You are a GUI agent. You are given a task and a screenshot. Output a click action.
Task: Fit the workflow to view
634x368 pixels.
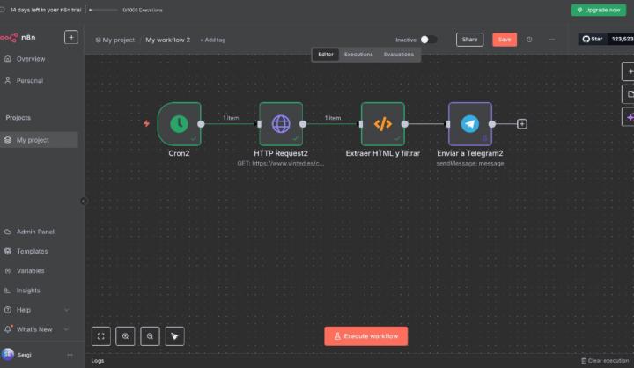101,335
